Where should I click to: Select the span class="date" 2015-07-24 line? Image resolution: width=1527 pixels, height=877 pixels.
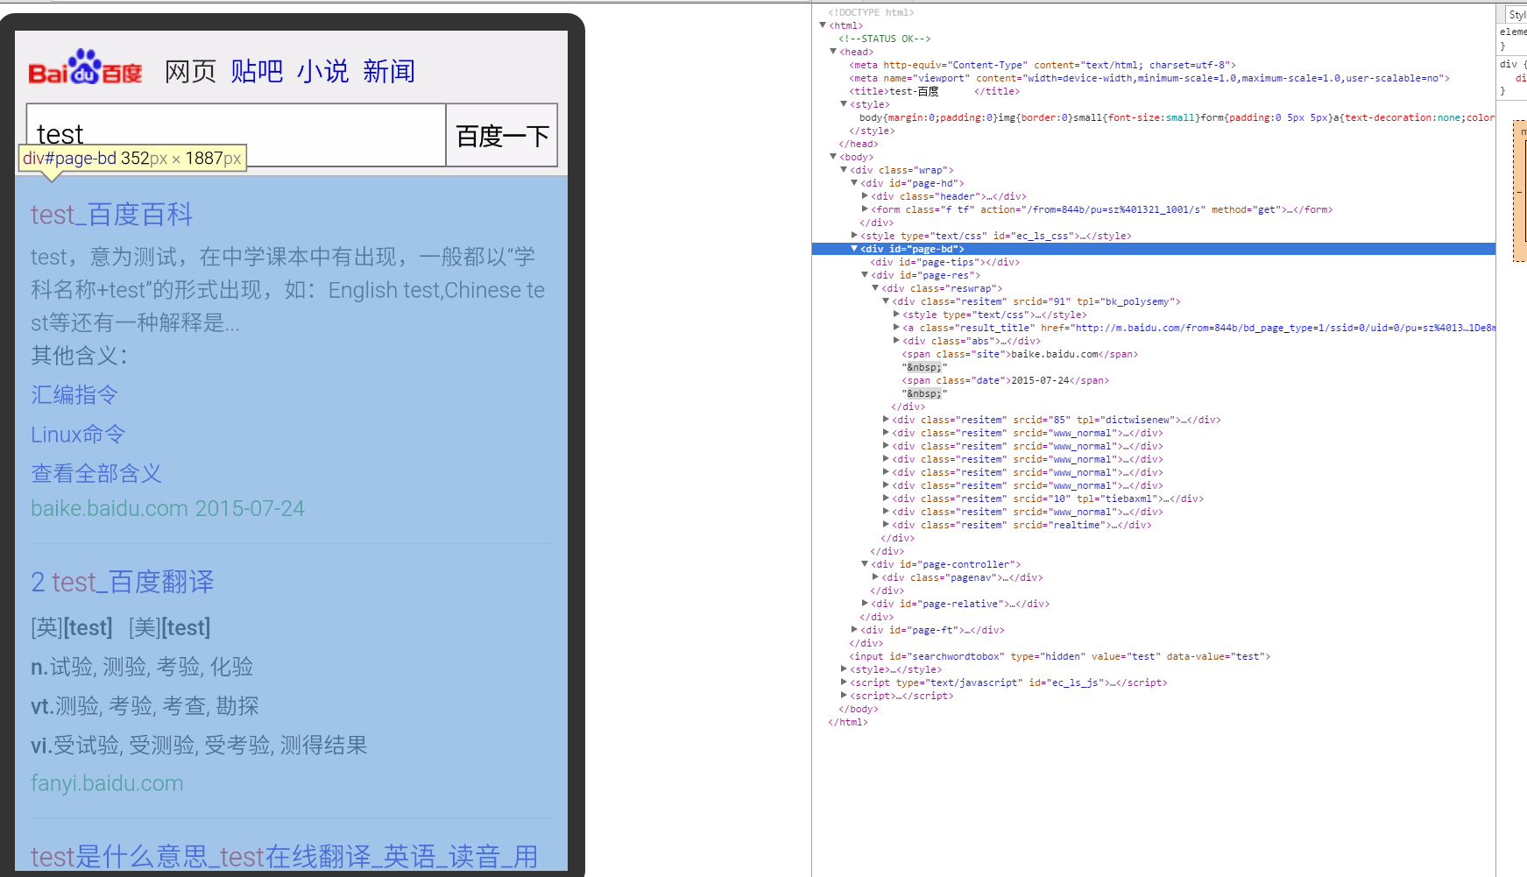[x=1006, y=380]
